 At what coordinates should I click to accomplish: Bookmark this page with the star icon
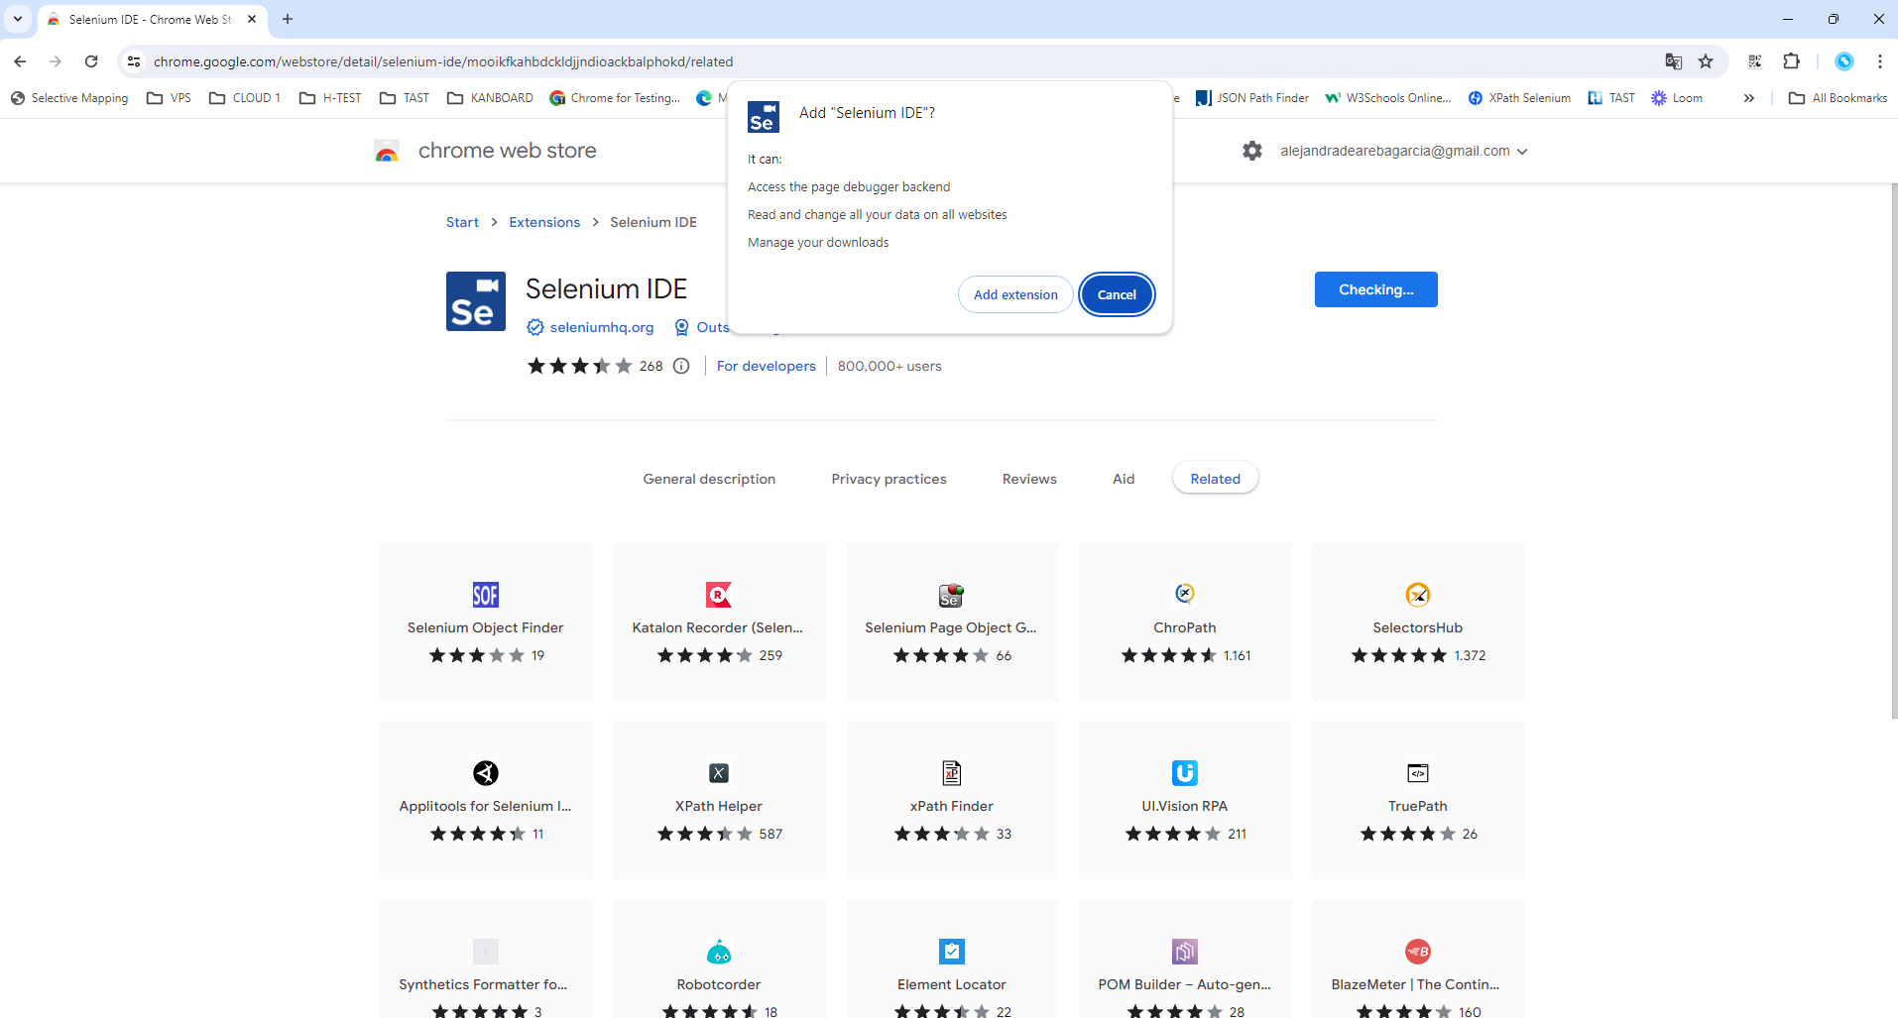1706,61
